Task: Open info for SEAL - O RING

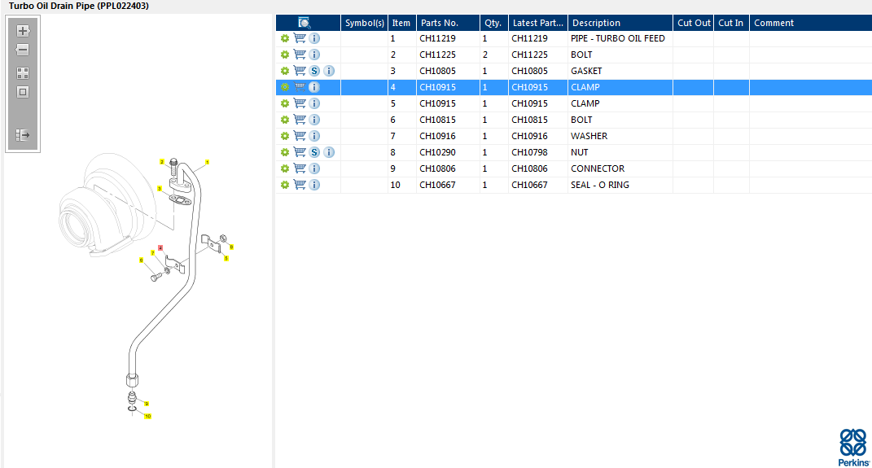Action: (x=314, y=185)
